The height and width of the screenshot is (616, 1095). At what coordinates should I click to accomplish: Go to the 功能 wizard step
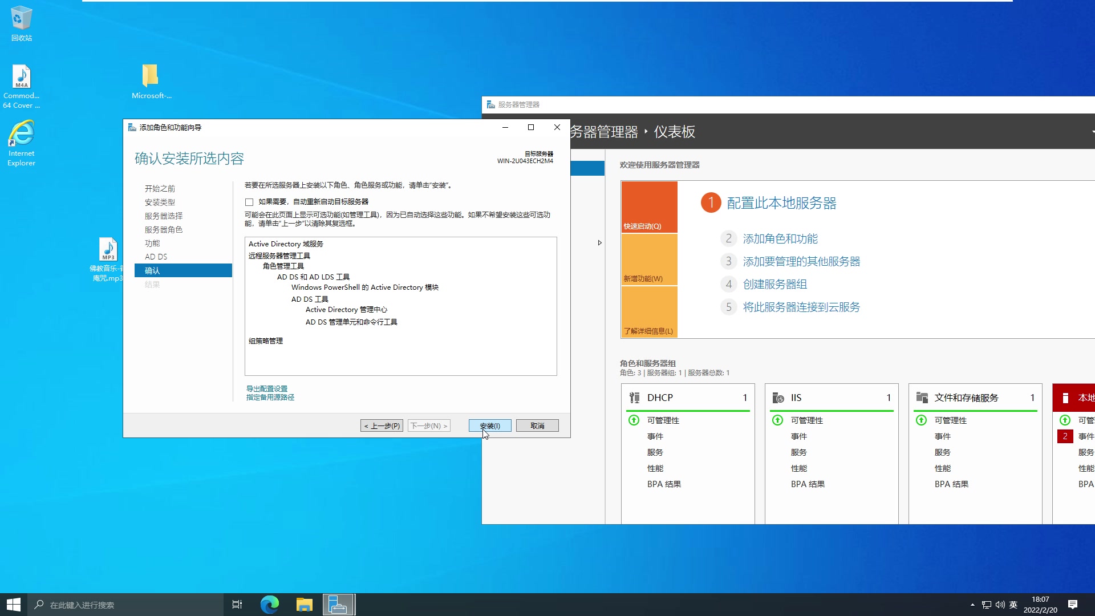[152, 244]
